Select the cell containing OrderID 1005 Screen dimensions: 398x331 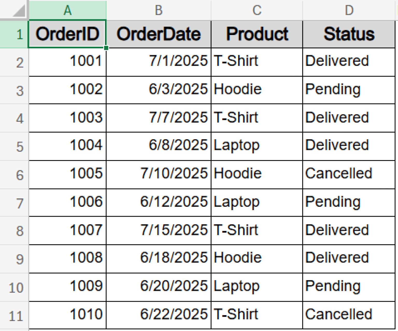67,174
